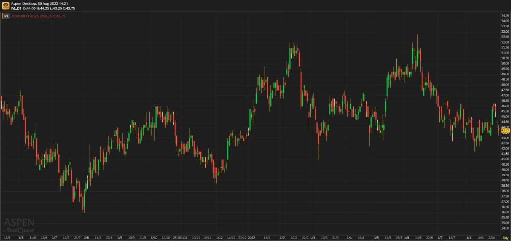Click the 14/12 date axis label
511x241 pixels.
[231, 238]
